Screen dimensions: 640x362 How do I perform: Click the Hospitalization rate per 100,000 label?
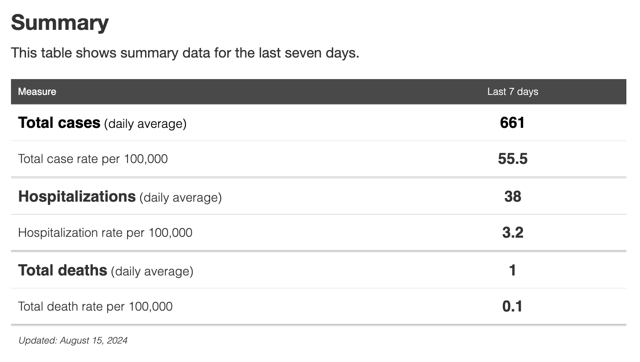point(105,232)
